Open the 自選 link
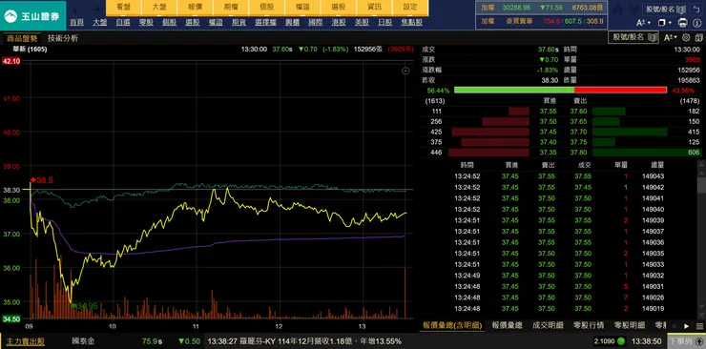The width and height of the screenshot is (706, 349). pos(123,23)
